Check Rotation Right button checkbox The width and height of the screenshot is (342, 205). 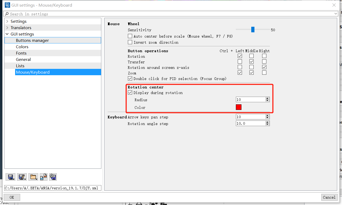click(x=264, y=56)
